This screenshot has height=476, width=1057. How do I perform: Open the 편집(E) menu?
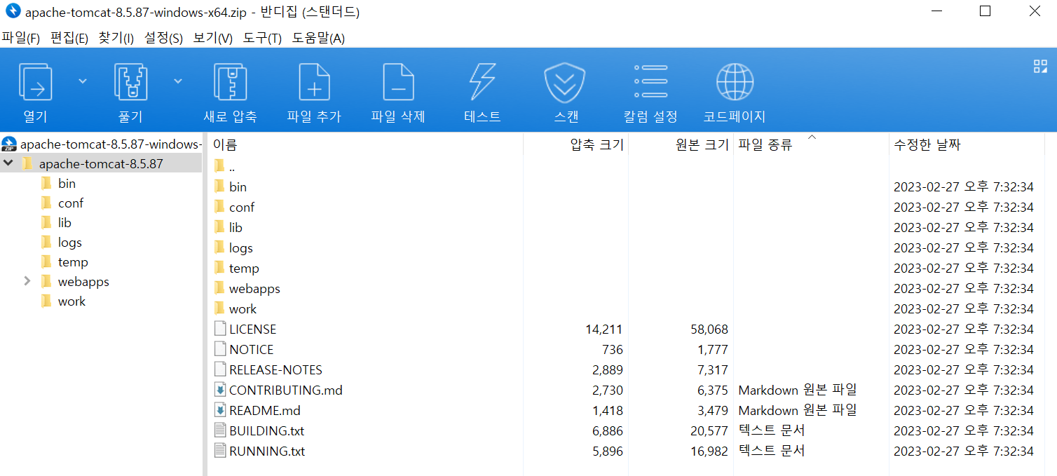(69, 38)
